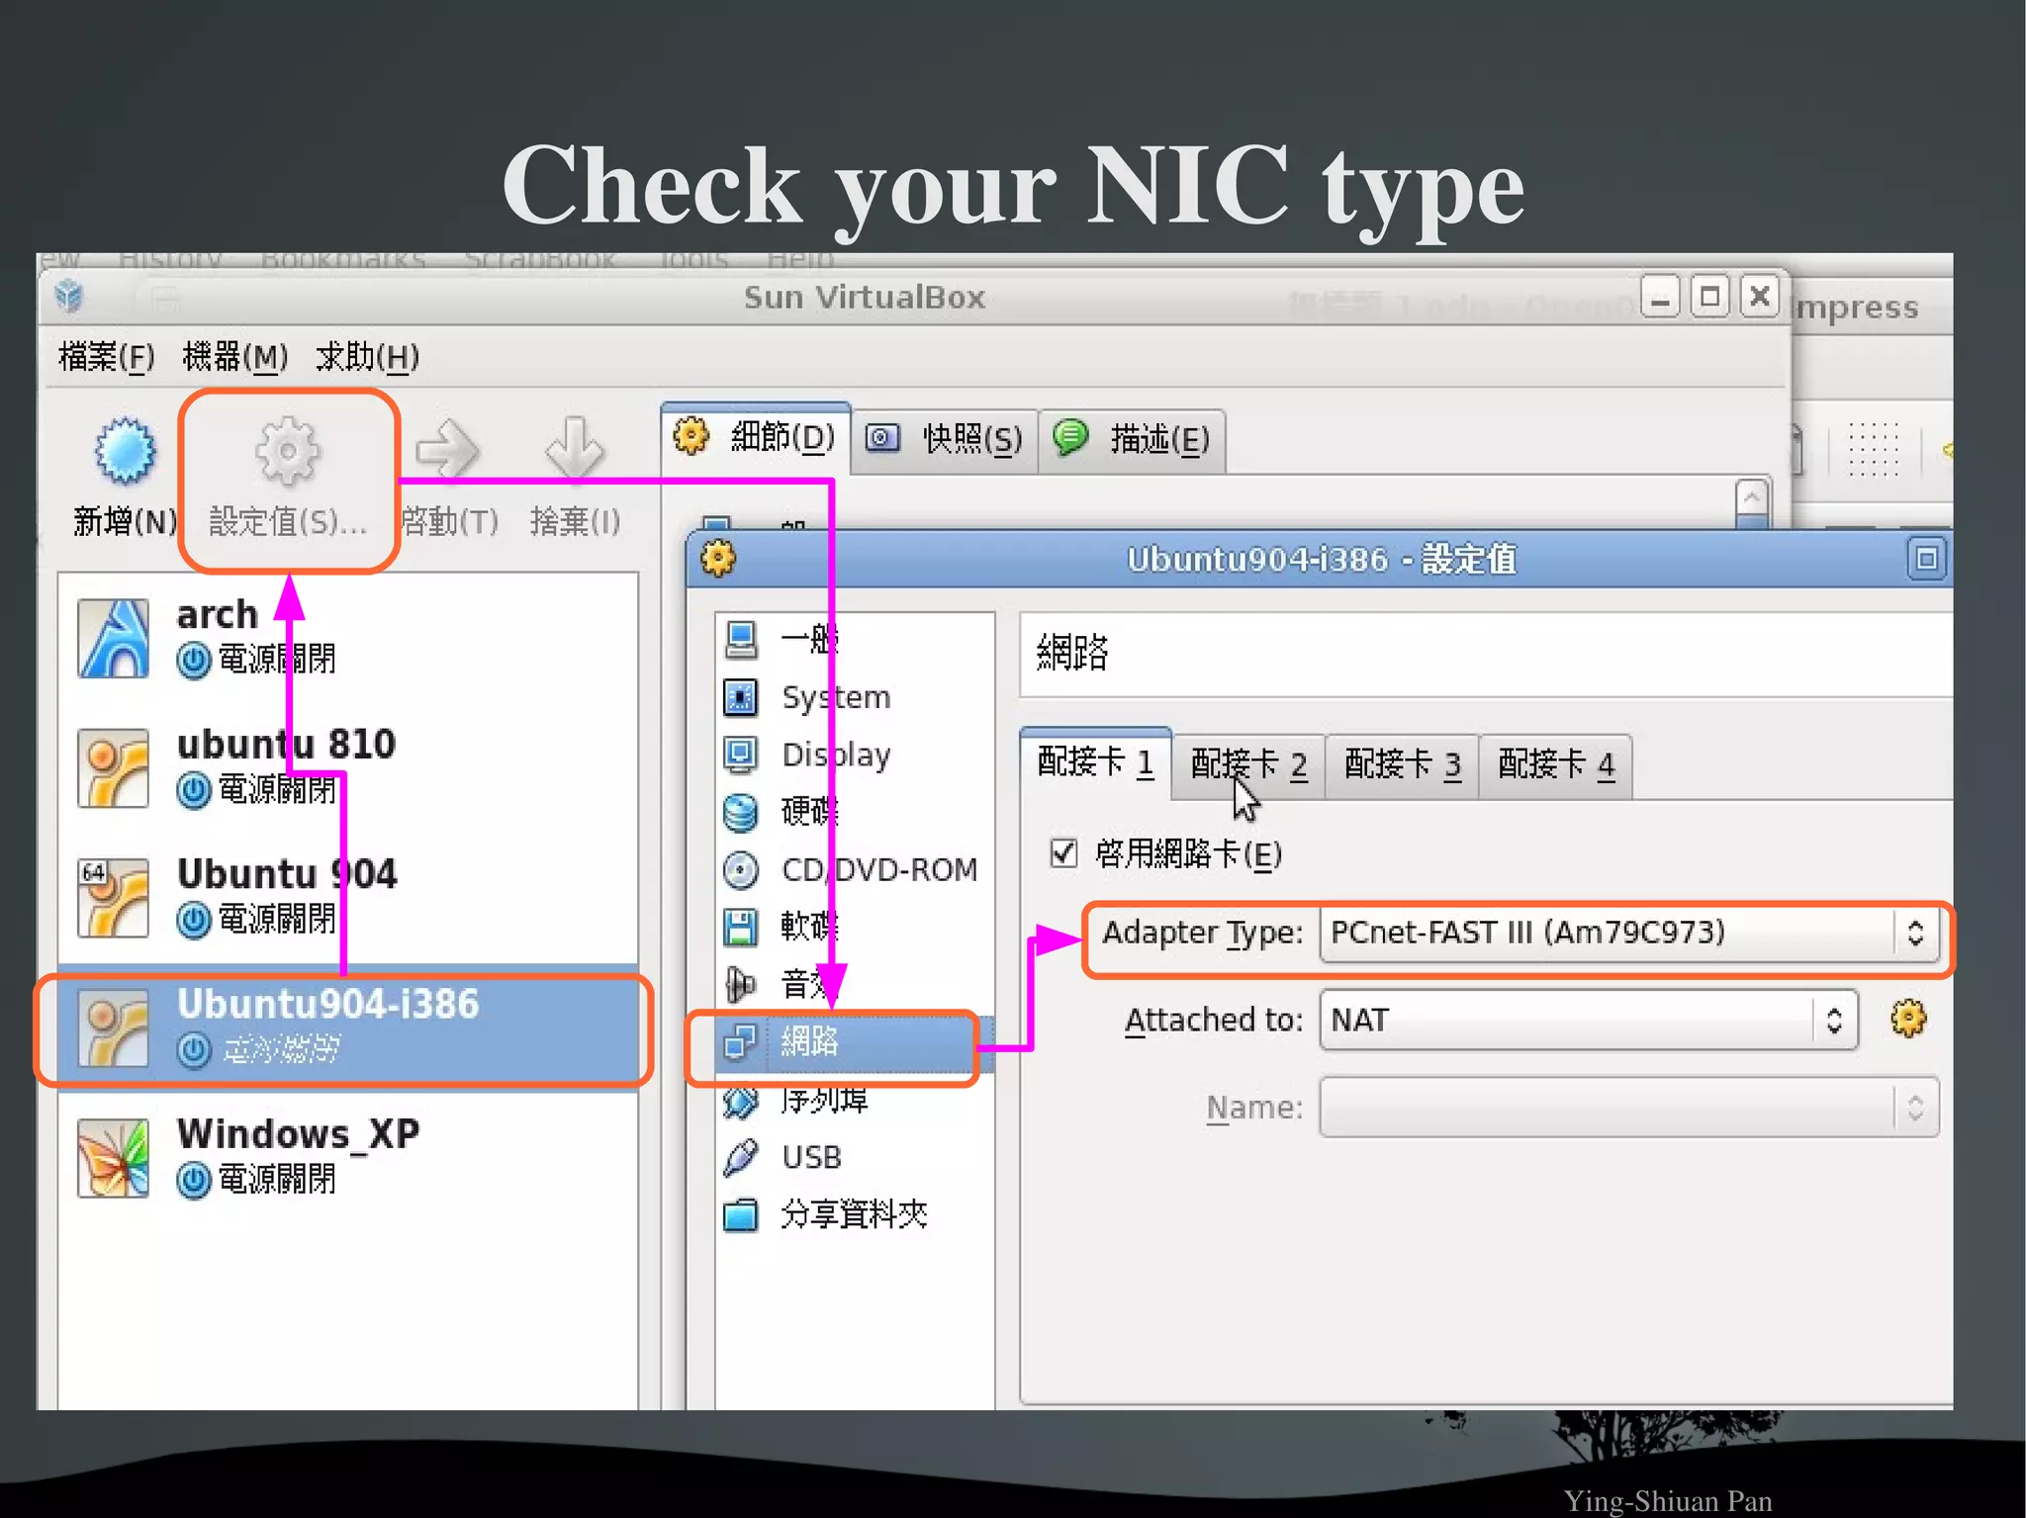Open 設定值(S) settings gear icon
The height and width of the screenshot is (1518, 2026).
(x=287, y=451)
